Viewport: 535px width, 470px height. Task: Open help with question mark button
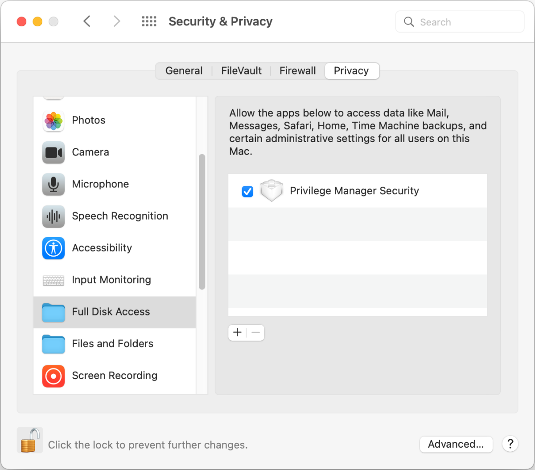coord(510,444)
